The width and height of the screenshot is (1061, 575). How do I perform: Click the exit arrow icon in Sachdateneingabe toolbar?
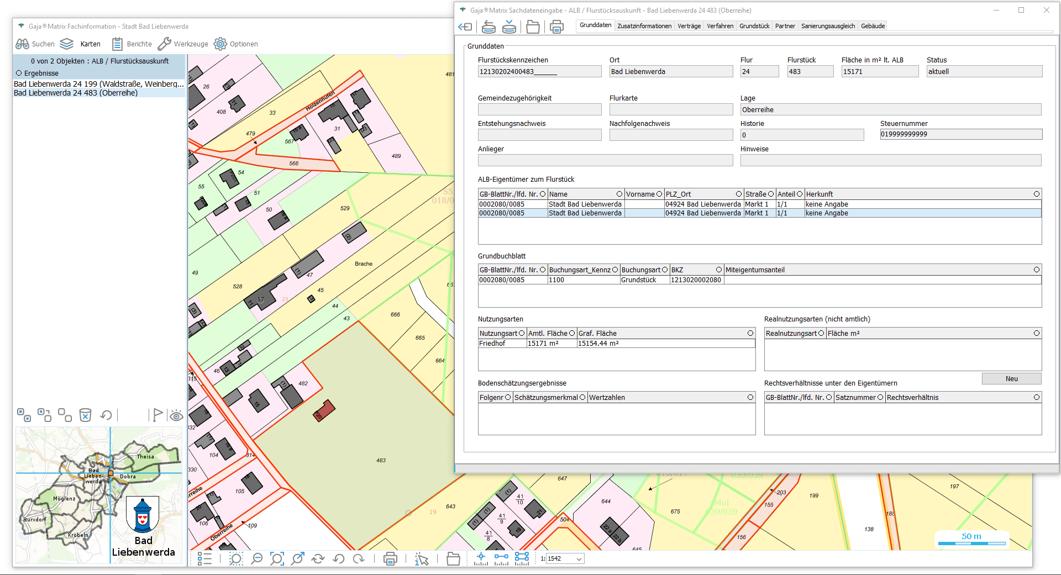[x=465, y=27]
